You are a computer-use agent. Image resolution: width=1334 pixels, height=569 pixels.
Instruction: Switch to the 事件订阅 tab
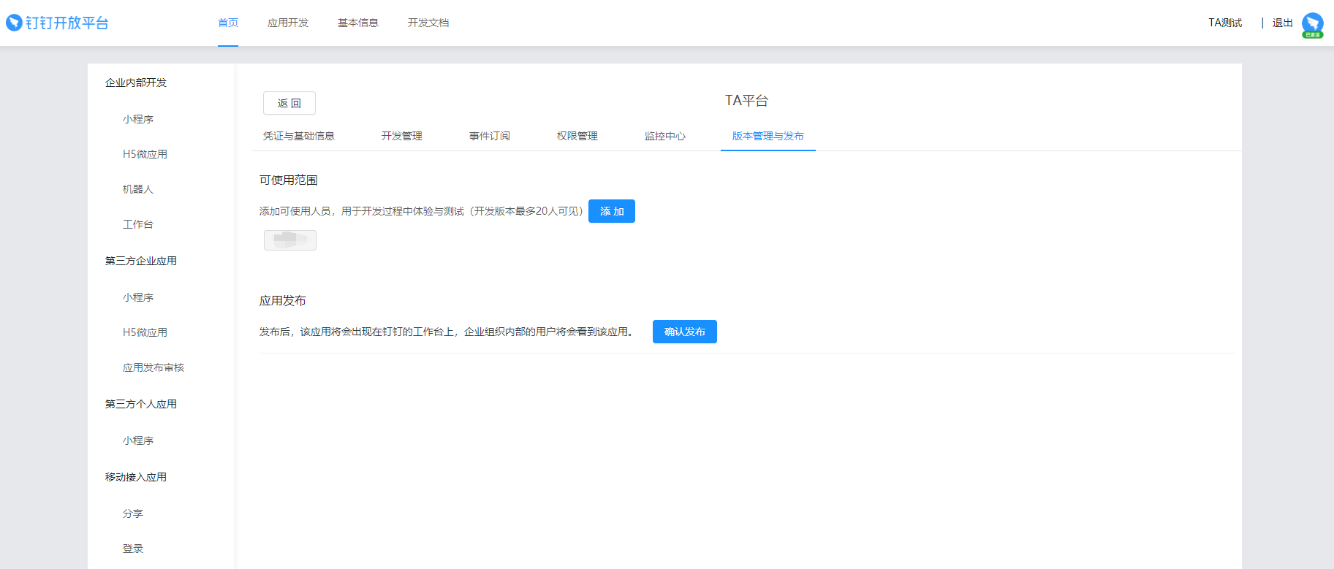coord(490,136)
